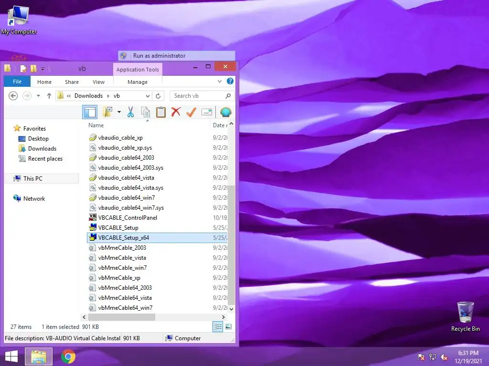Open the Windows Start button

click(11, 356)
